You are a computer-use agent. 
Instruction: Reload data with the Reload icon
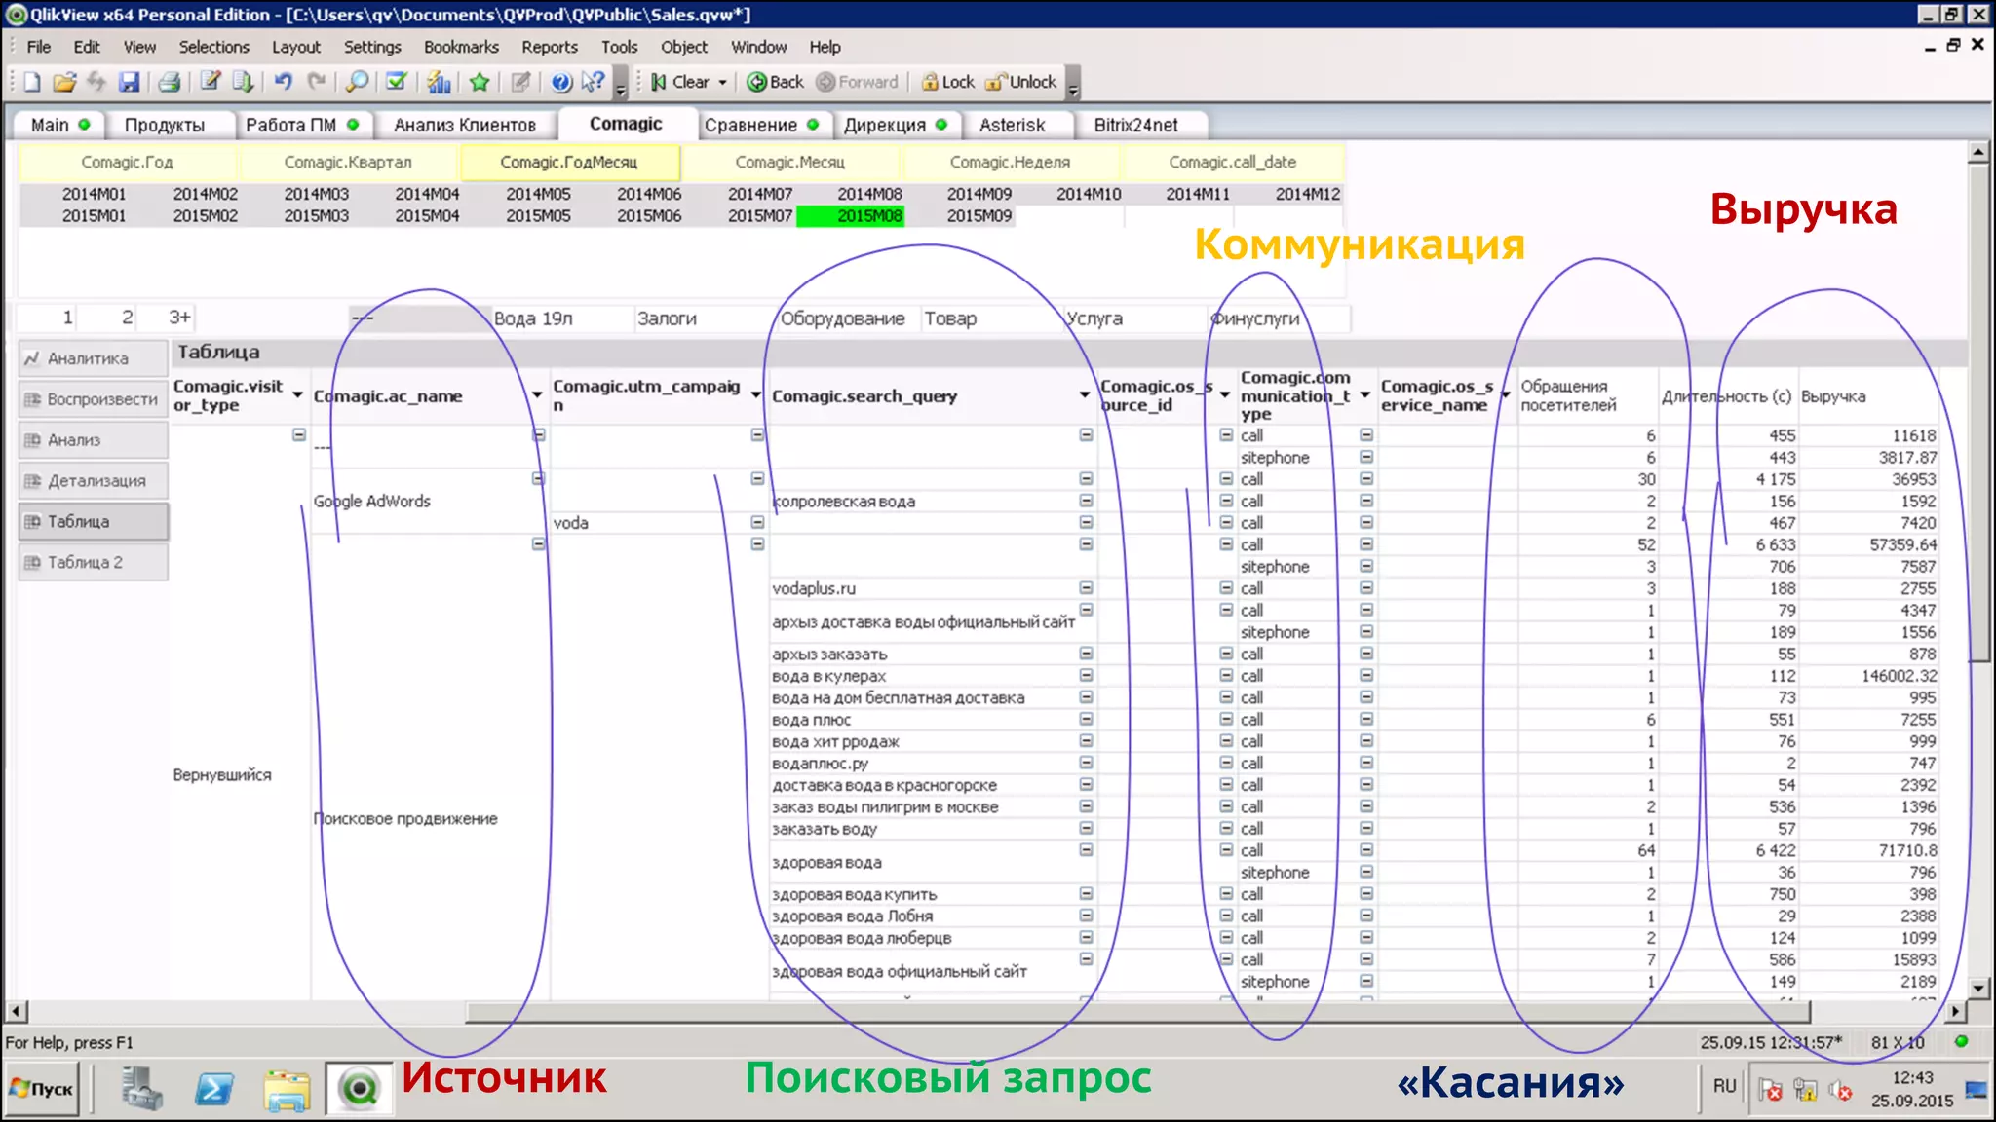[243, 82]
